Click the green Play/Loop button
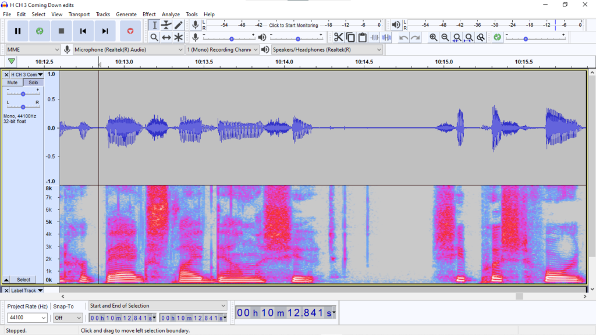The height and width of the screenshot is (335, 596). pyautogui.click(x=40, y=31)
